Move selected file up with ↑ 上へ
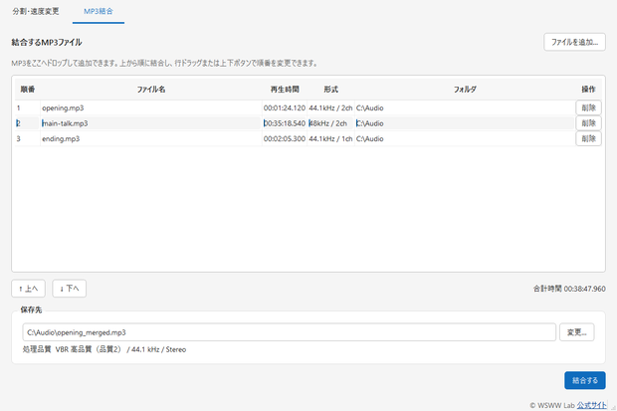 [28, 289]
